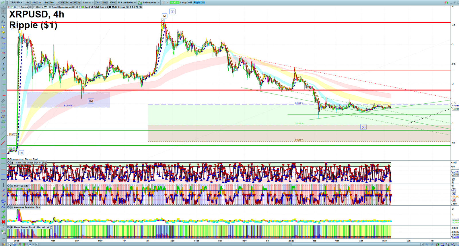Open the Indicadores menu
The height and width of the screenshot is (246, 459).
[147, 3]
